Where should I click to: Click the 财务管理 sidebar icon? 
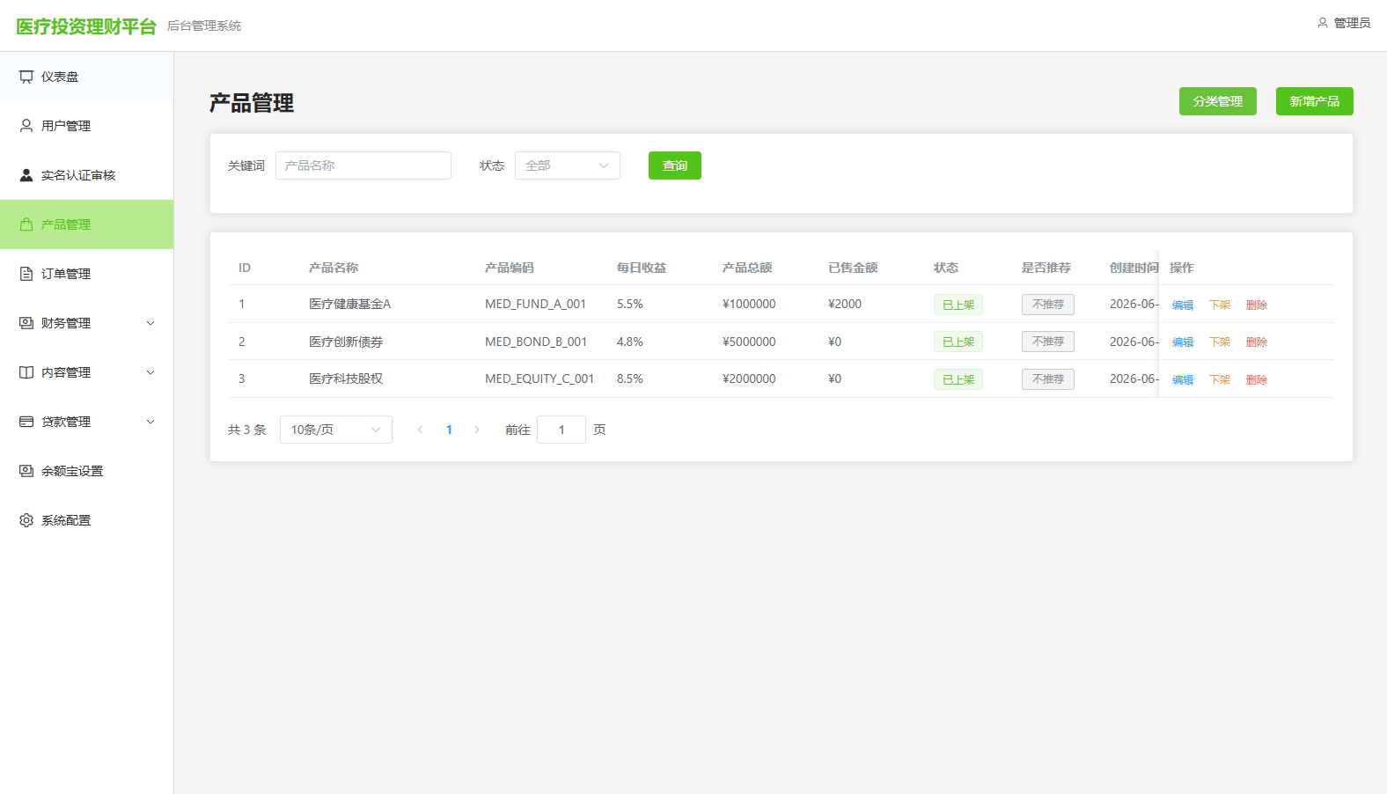[x=26, y=323]
